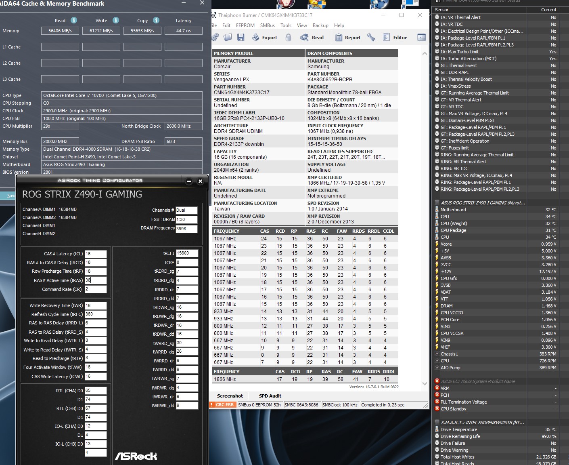Viewport: 569px width, 465px height.
Task: Click the chip icon beside ASUS ROG STRIX sensor group
Action: tap(437, 203)
